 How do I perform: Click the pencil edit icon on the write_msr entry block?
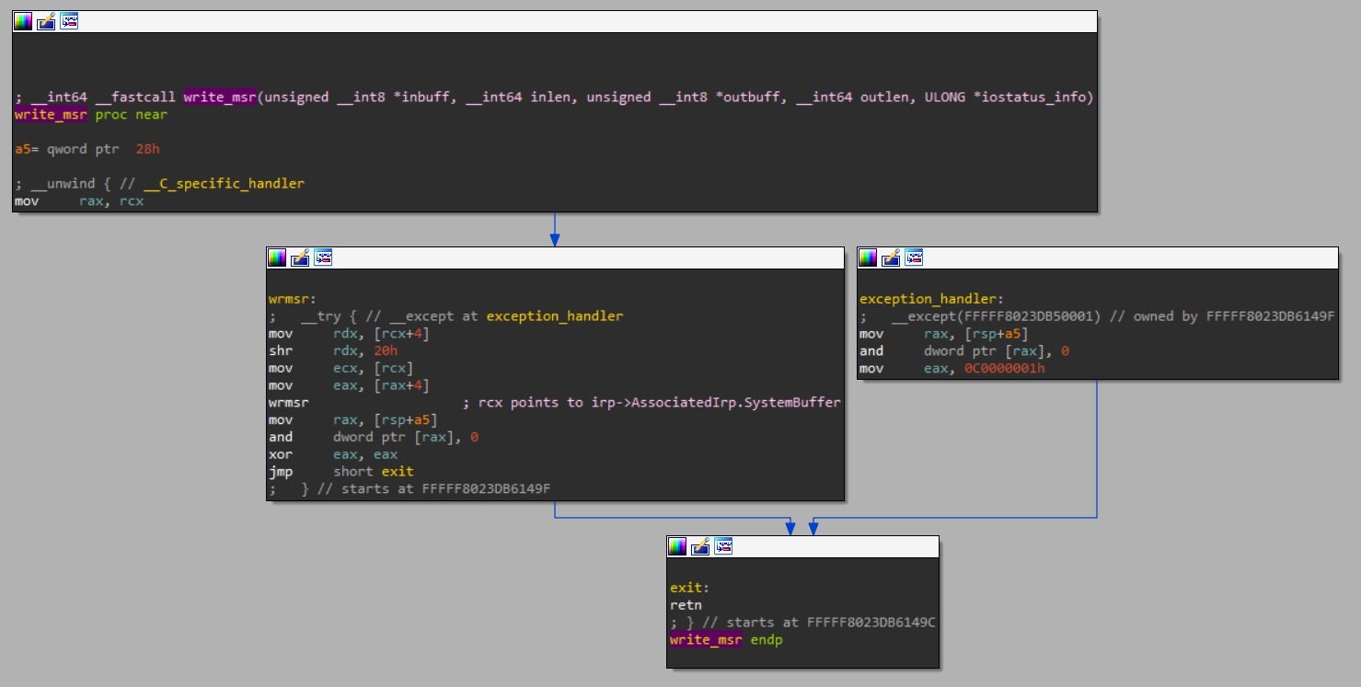[46, 21]
